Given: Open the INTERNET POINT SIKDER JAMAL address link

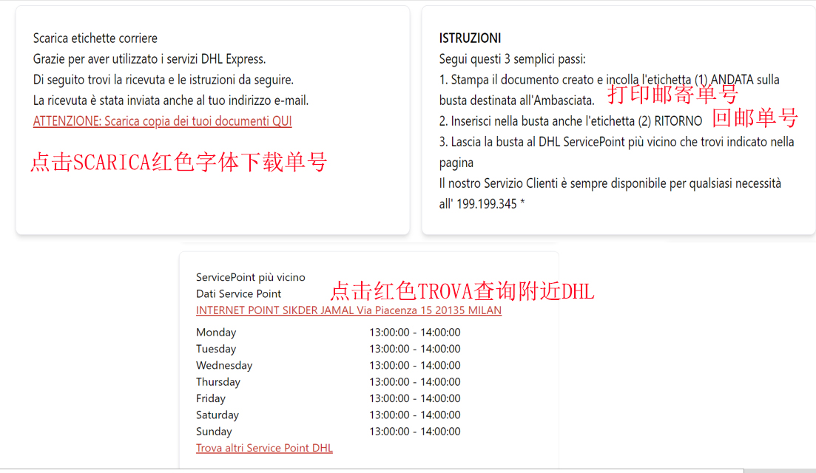Looking at the screenshot, I should click(348, 310).
